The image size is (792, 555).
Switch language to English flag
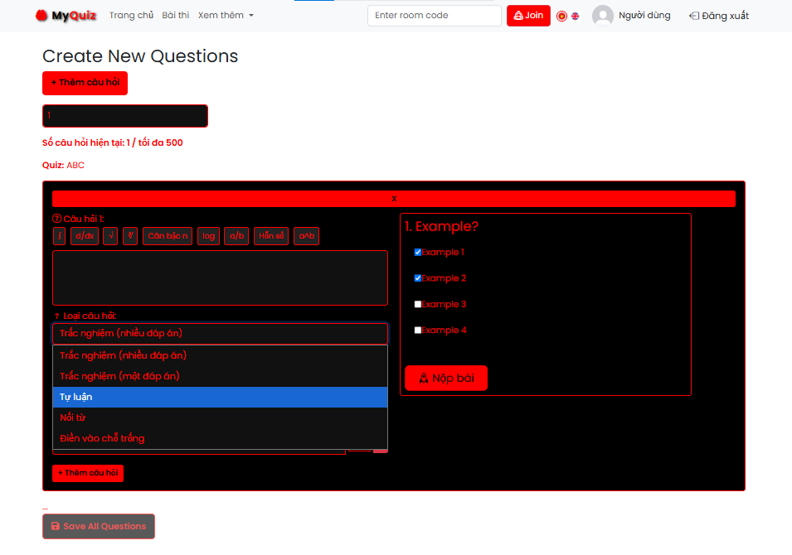tap(575, 16)
